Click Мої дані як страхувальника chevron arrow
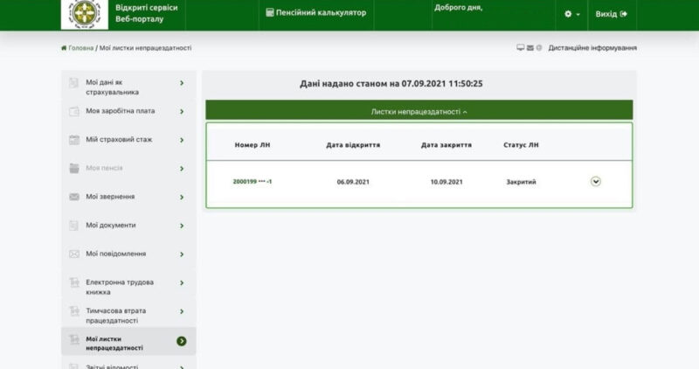 point(182,83)
